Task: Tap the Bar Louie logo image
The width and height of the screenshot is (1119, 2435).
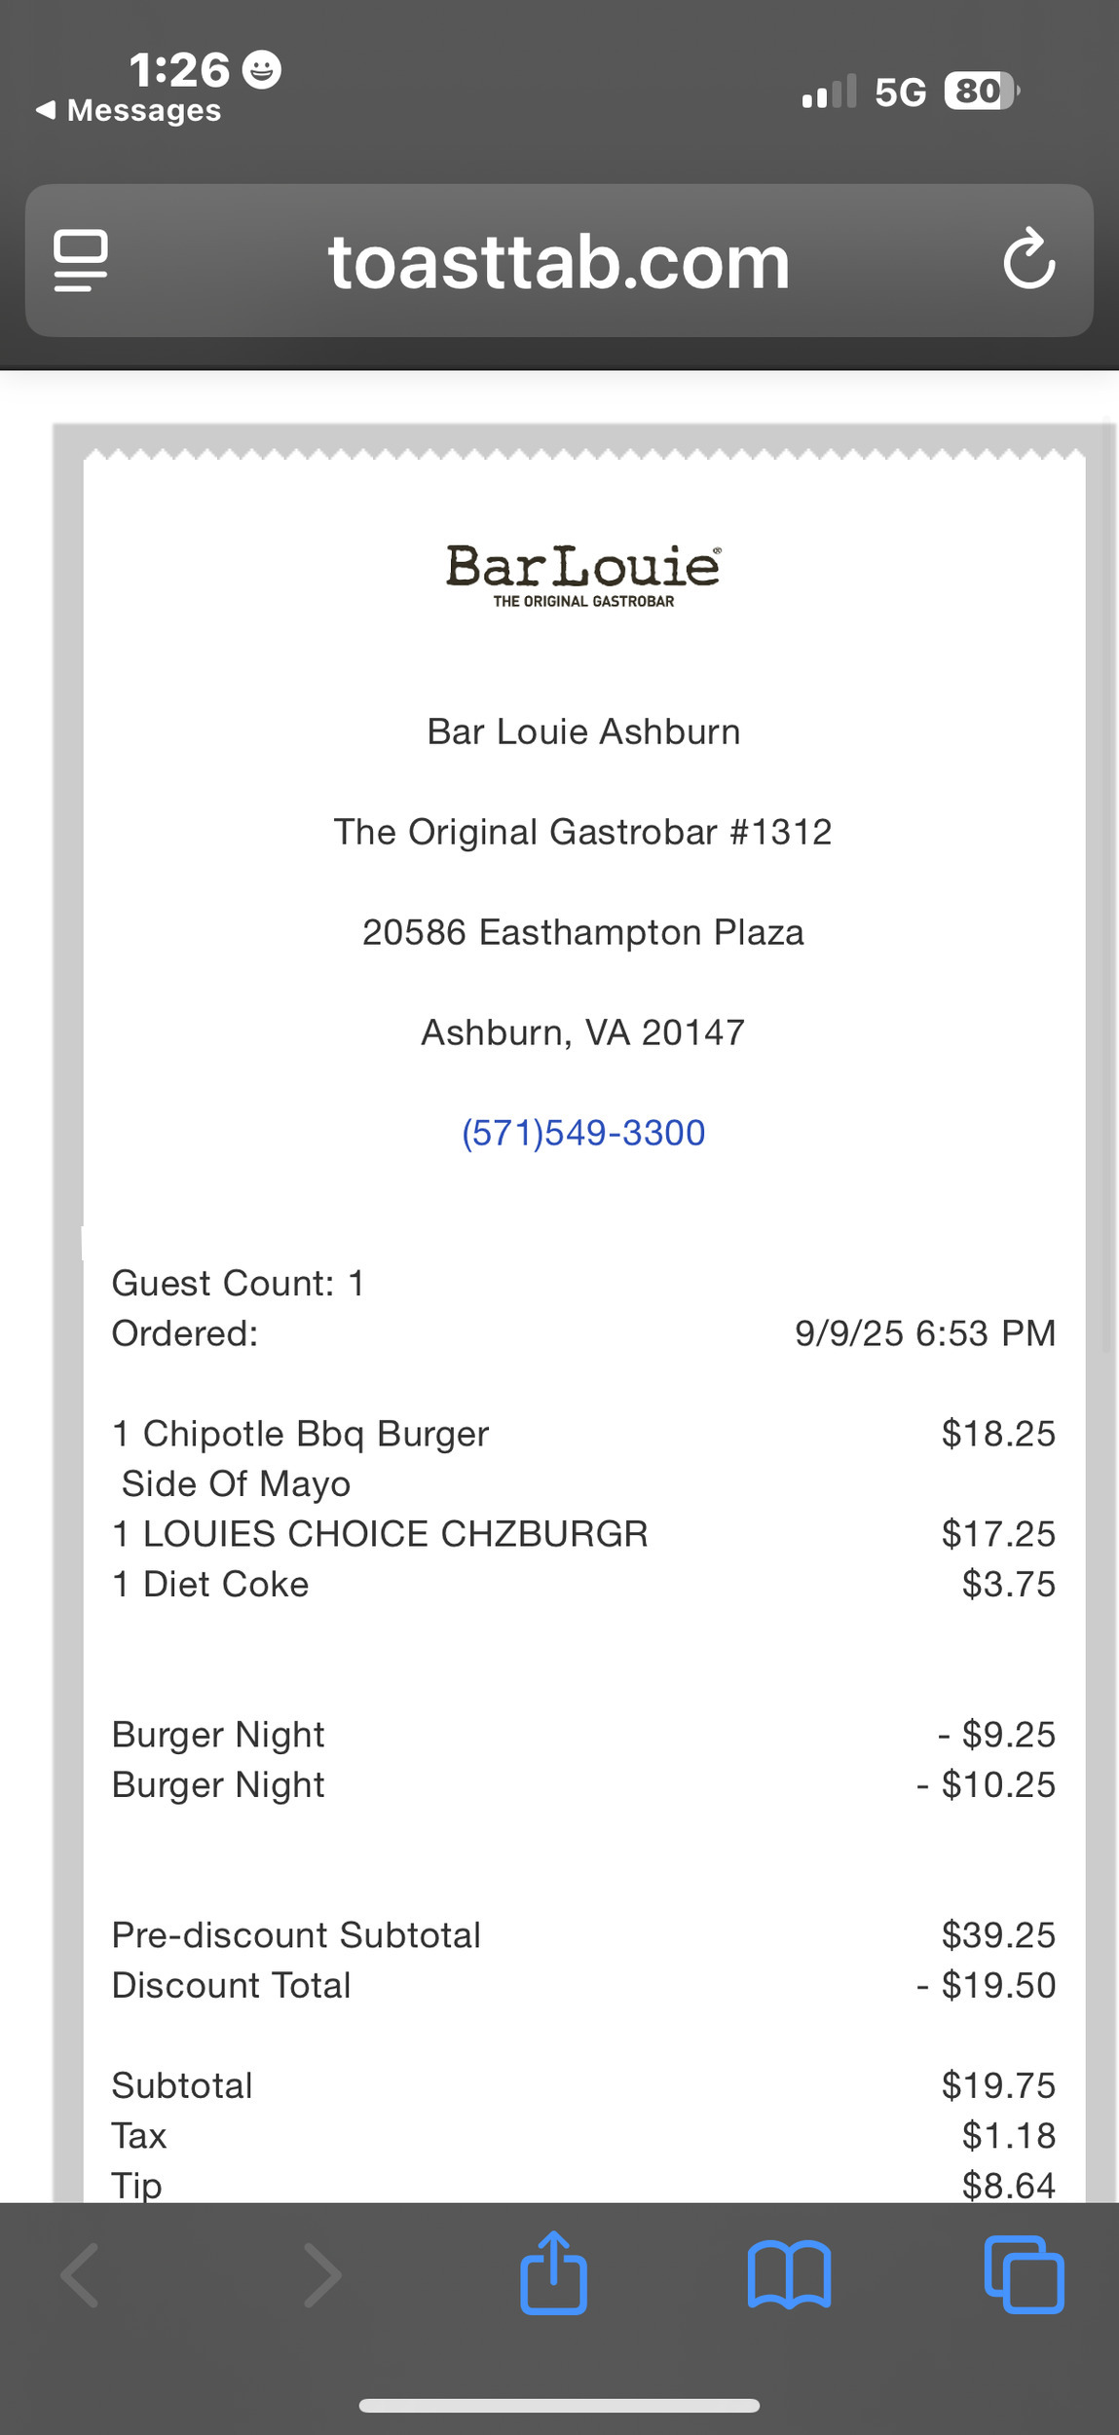Action: click(583, 575)
